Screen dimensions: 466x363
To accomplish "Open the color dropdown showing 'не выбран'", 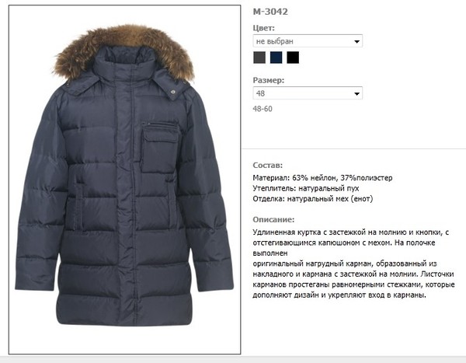I will coord(308,41).
